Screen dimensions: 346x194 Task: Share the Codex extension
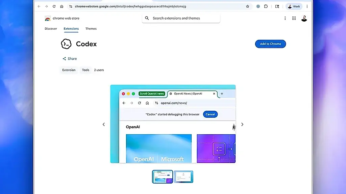(x=70, y=59)
